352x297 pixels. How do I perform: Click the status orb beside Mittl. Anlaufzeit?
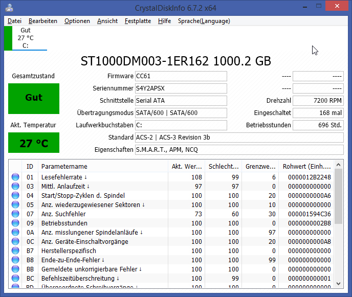point(15,186)
